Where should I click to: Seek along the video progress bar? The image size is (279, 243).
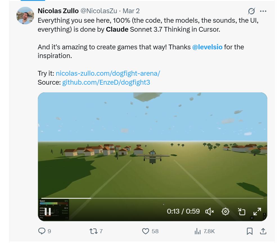point(152,198)
